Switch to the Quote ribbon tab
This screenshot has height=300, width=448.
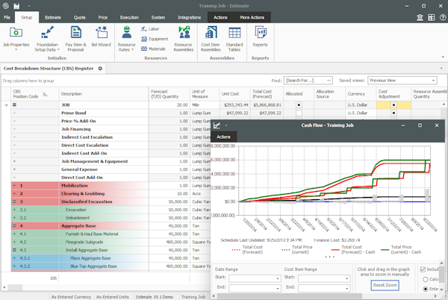(x=79, y=17)
